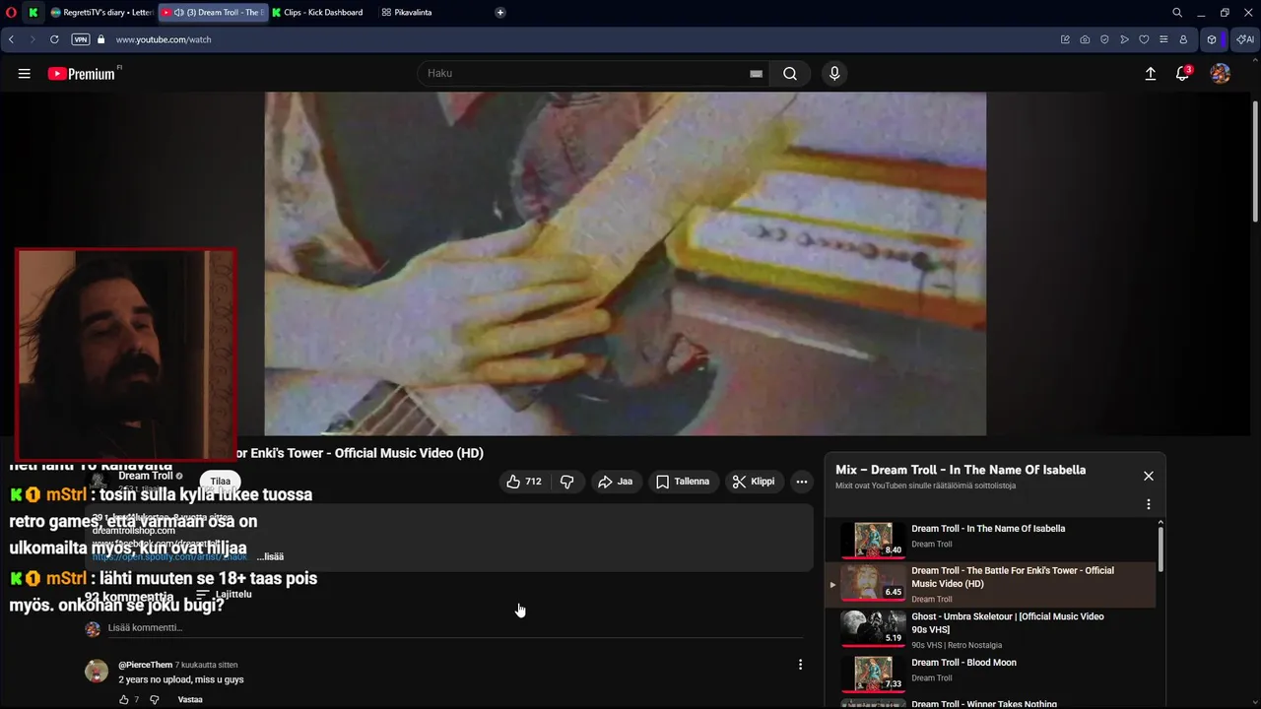The image size is (1261, 709).
Task: Dislike the video
Action: pyautogui.click(x=566, y=482)
